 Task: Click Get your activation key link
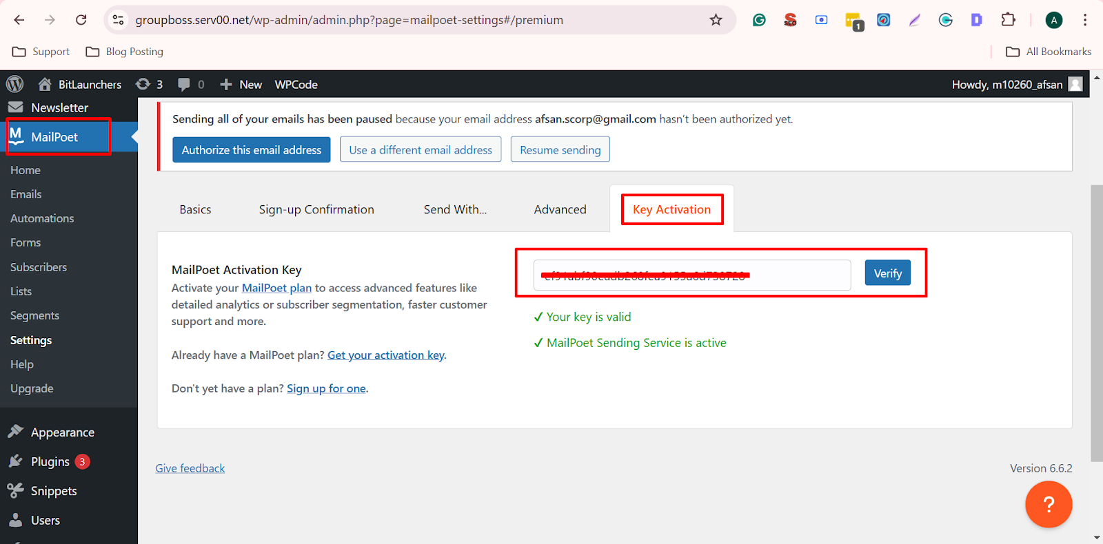click(x=386, y=355)
